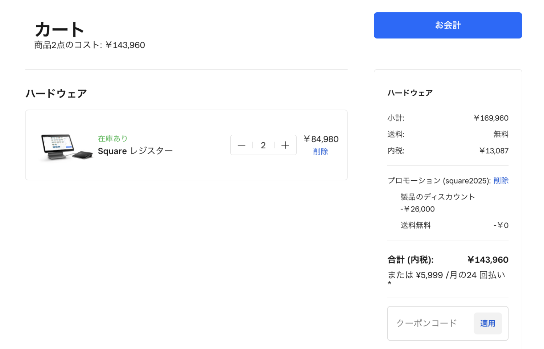Click the 小計 amount ¥169,960

(x=491, y=118)
